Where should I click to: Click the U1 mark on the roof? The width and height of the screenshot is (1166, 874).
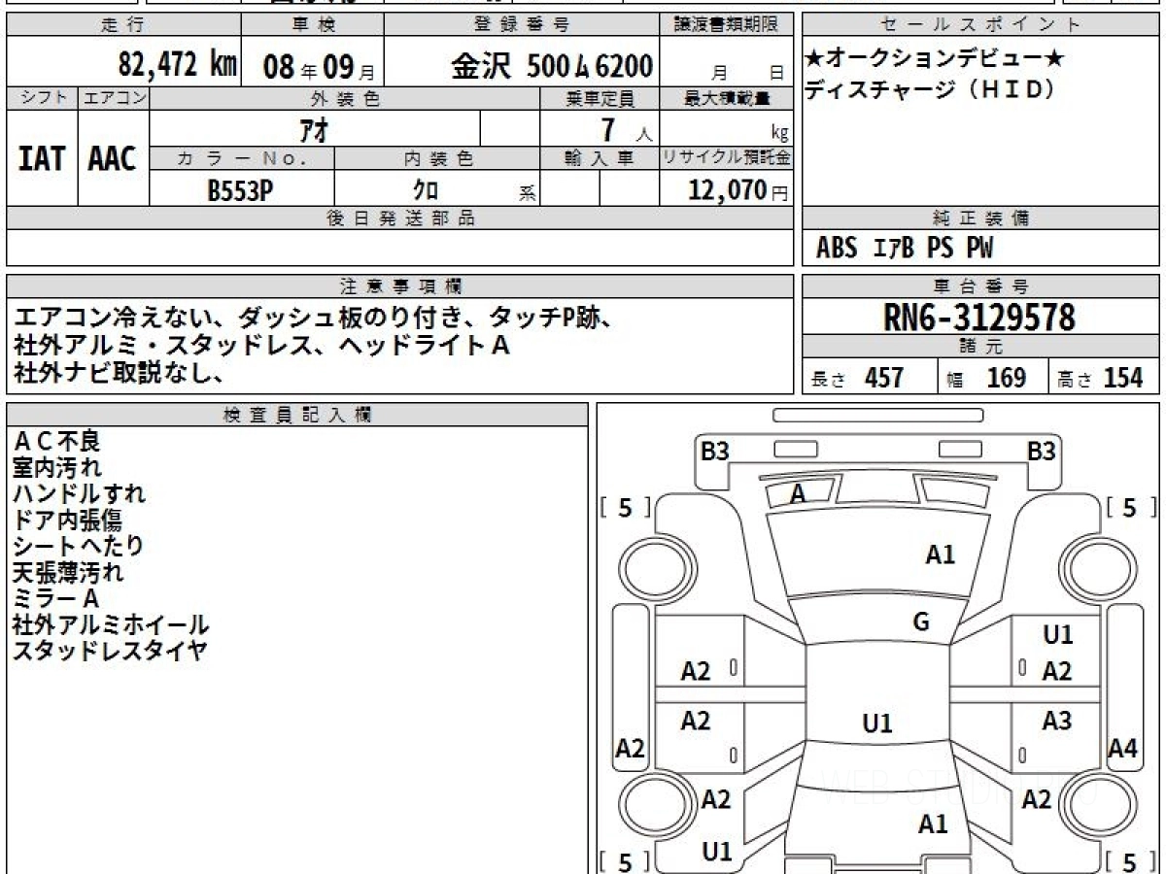877,723
